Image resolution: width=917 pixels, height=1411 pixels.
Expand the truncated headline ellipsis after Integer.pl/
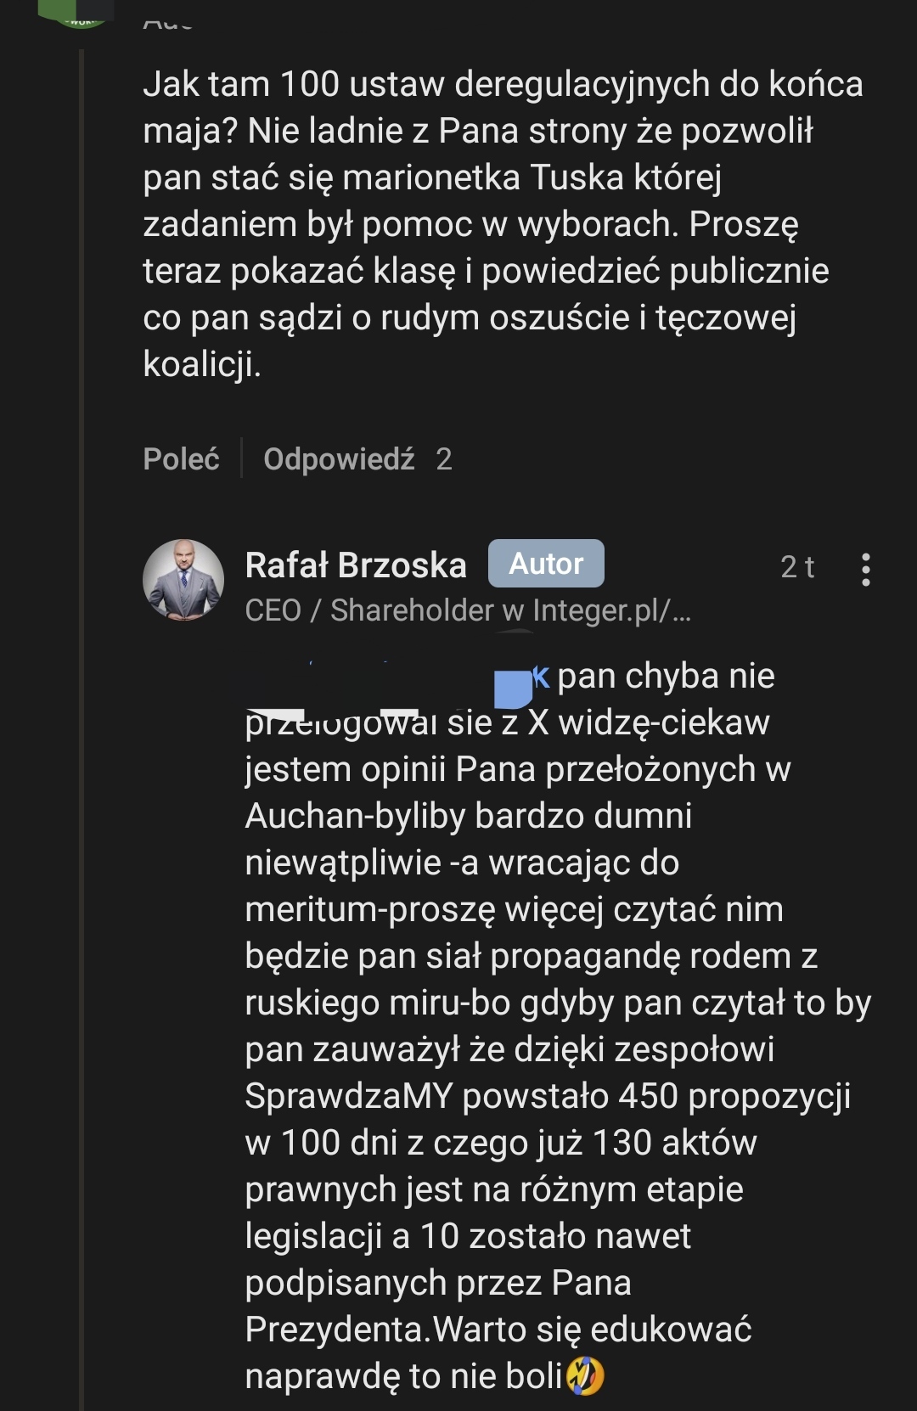point(682,612)
